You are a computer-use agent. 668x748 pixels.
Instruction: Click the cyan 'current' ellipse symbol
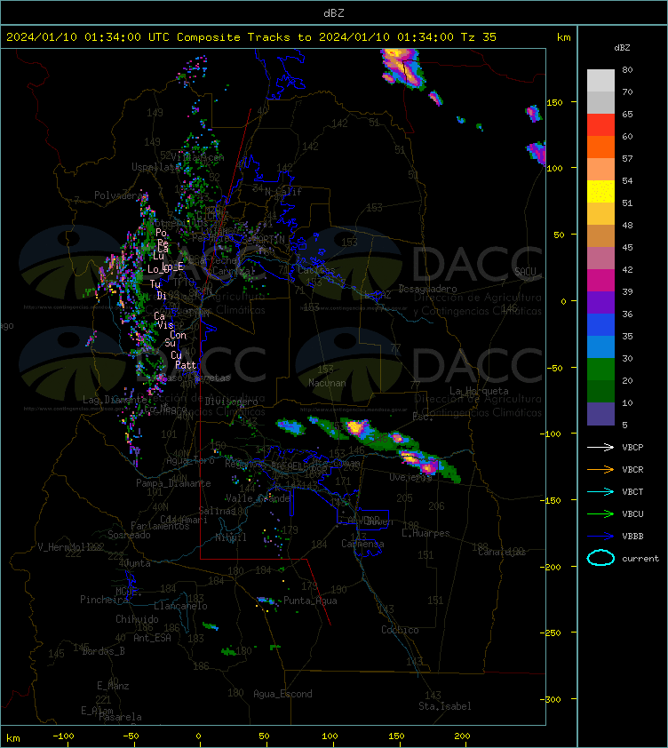point(600,558)
